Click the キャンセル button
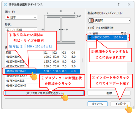135x114 pixels. (98, 104)
